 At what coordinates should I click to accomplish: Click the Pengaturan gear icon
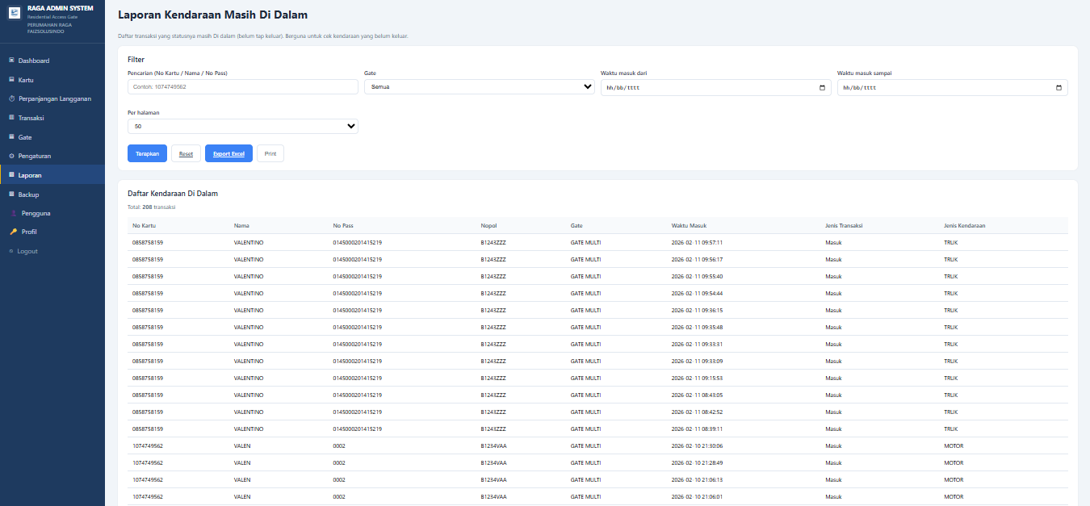pyautogui.click(x=11, y=156)
